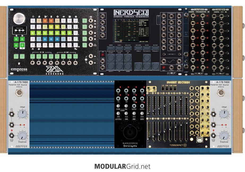The width and height of the screenshot is (245, 172).
Task: Click the ZOIA floppy save icon
Action: (70, 16)
